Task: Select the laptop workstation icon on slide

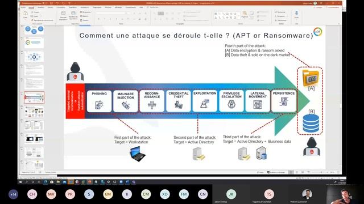Action: (x=138, y=154)
